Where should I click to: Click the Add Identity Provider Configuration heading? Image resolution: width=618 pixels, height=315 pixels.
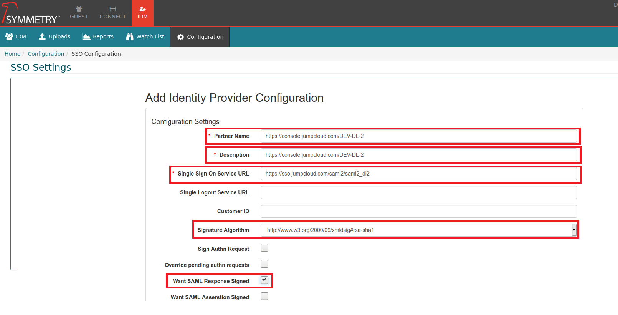[x=235, y=98]
